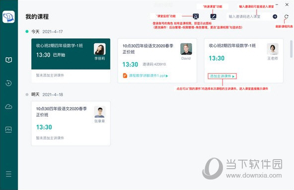294x190 pixels.
Task: Close the application window
Action: pyautogui.click(x=287, y=4)
